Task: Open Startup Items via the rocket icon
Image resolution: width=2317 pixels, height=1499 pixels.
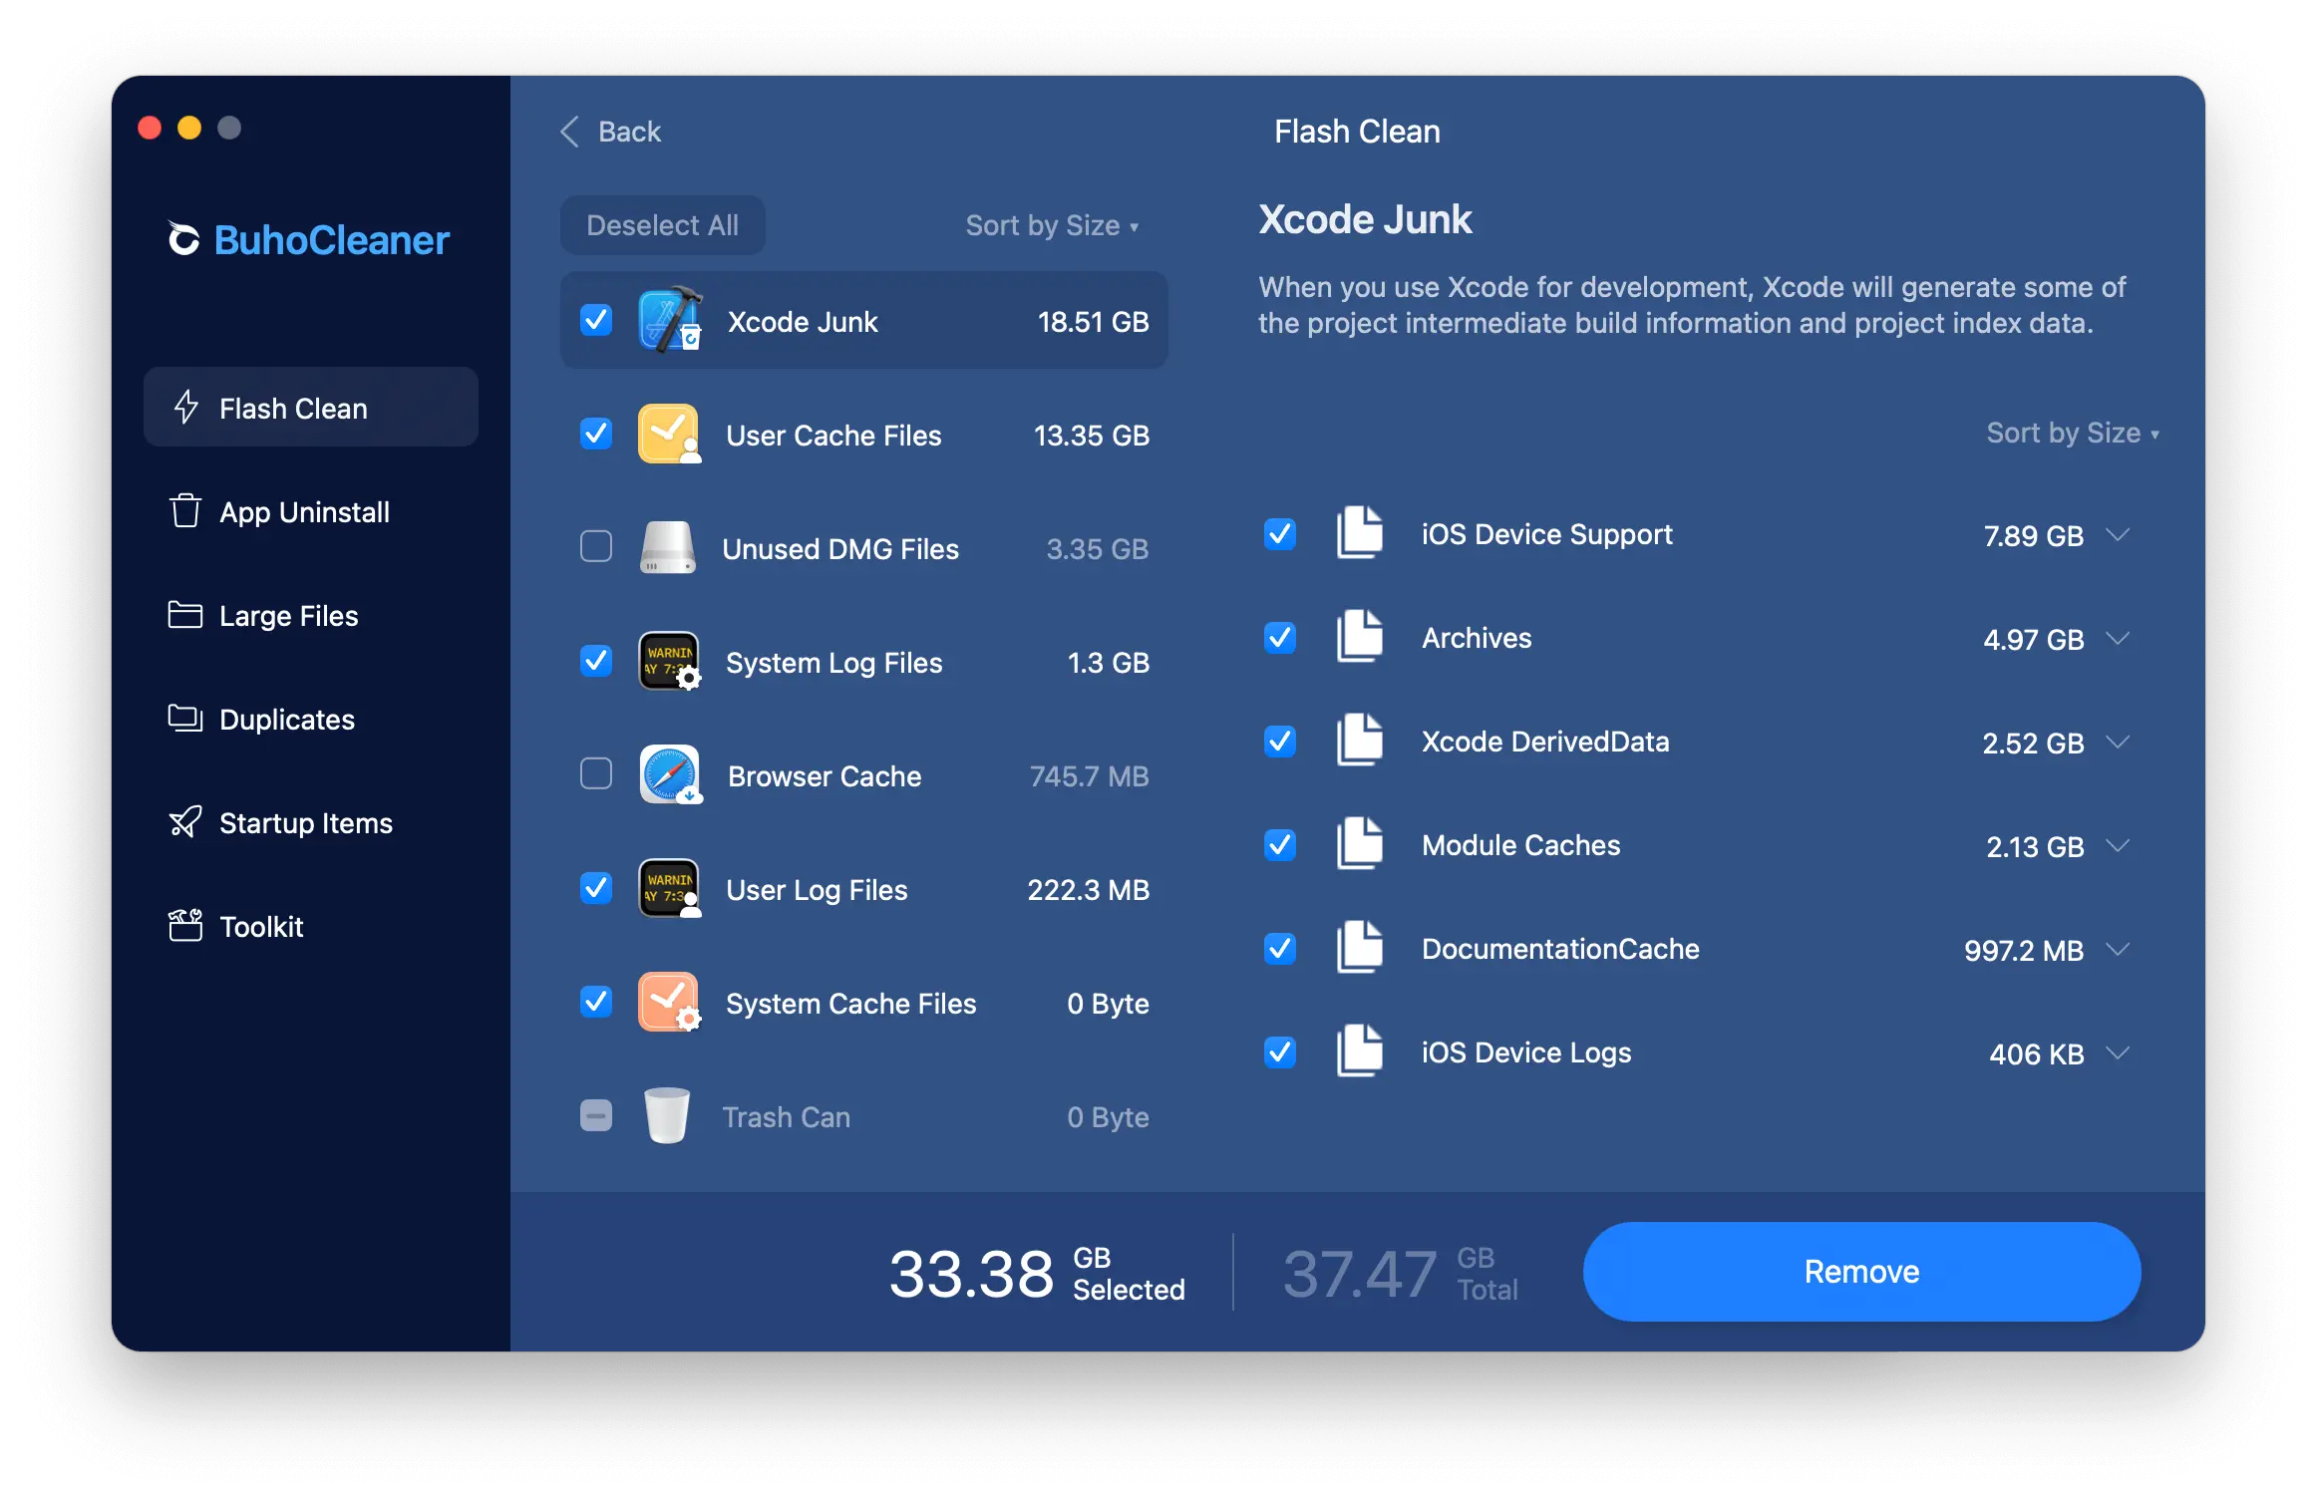Action: (x=185, y=822)
